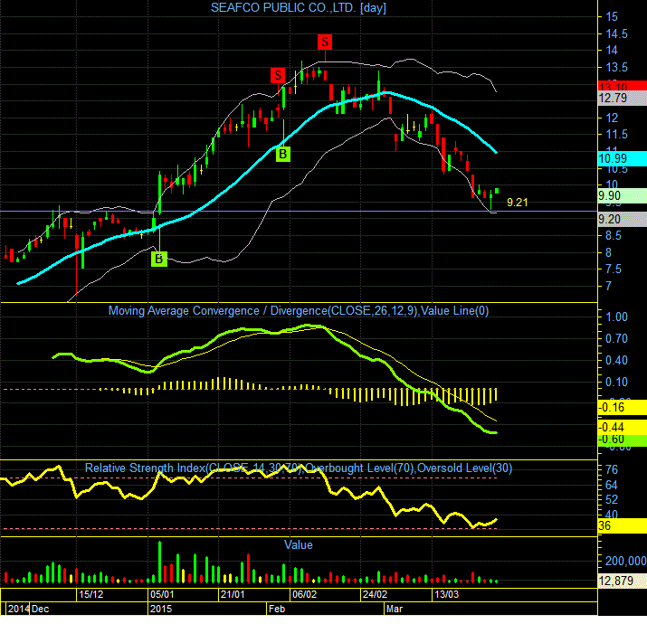
Task: Click the tall red volume bar after 21/01
Action: click(248, 568)
